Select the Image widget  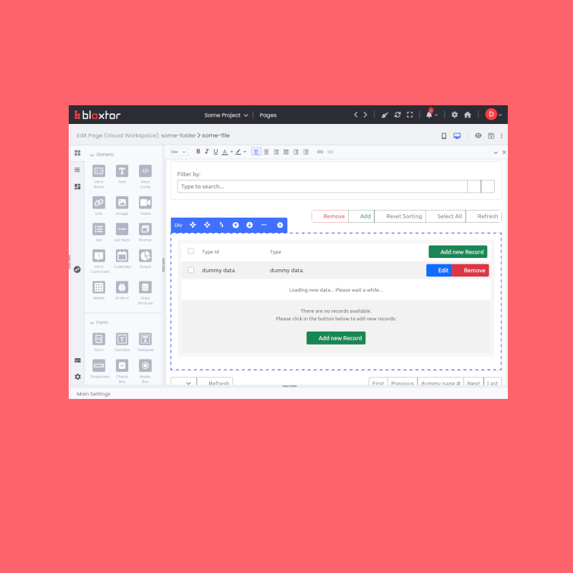[122, 206]
